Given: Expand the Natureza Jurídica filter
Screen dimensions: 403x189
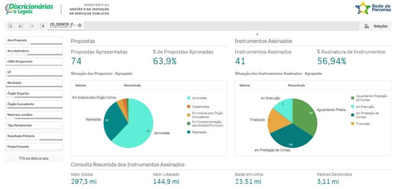Looking at the screenshot, I should tap(34, 115).
